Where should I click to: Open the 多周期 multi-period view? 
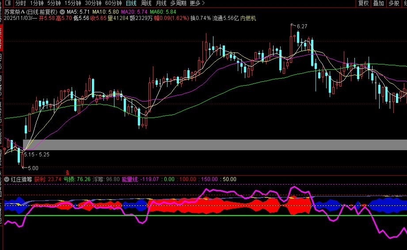178,4
